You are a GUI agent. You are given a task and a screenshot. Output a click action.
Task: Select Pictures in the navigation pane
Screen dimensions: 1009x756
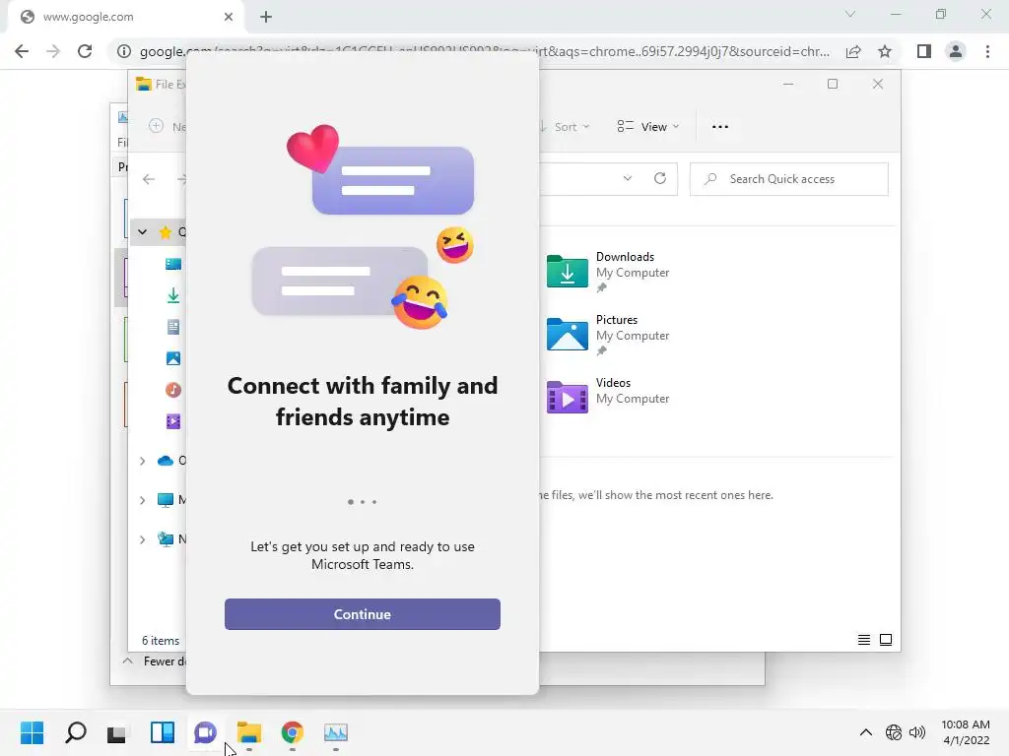[x=173, y=358]
